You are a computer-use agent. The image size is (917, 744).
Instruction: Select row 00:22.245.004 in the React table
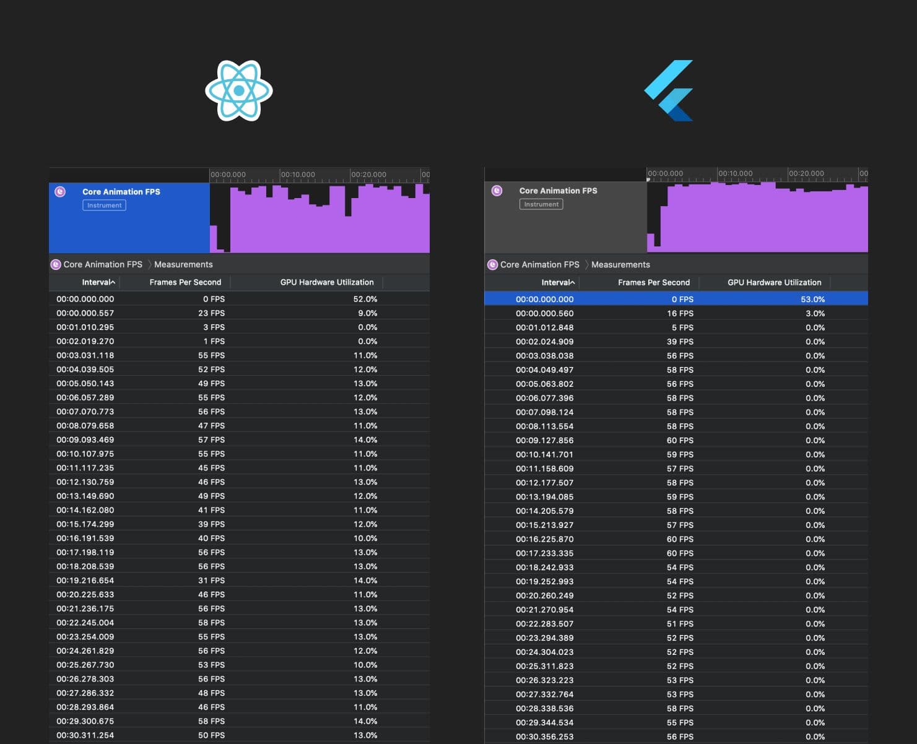point(239,623)
